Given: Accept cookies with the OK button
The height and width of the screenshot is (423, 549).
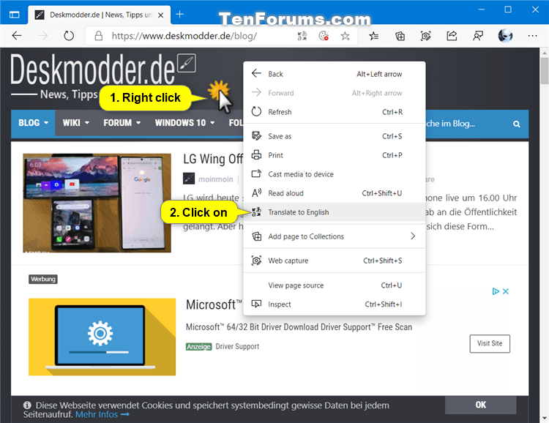Looking at the screenshot, I should [x=480, y=405].
